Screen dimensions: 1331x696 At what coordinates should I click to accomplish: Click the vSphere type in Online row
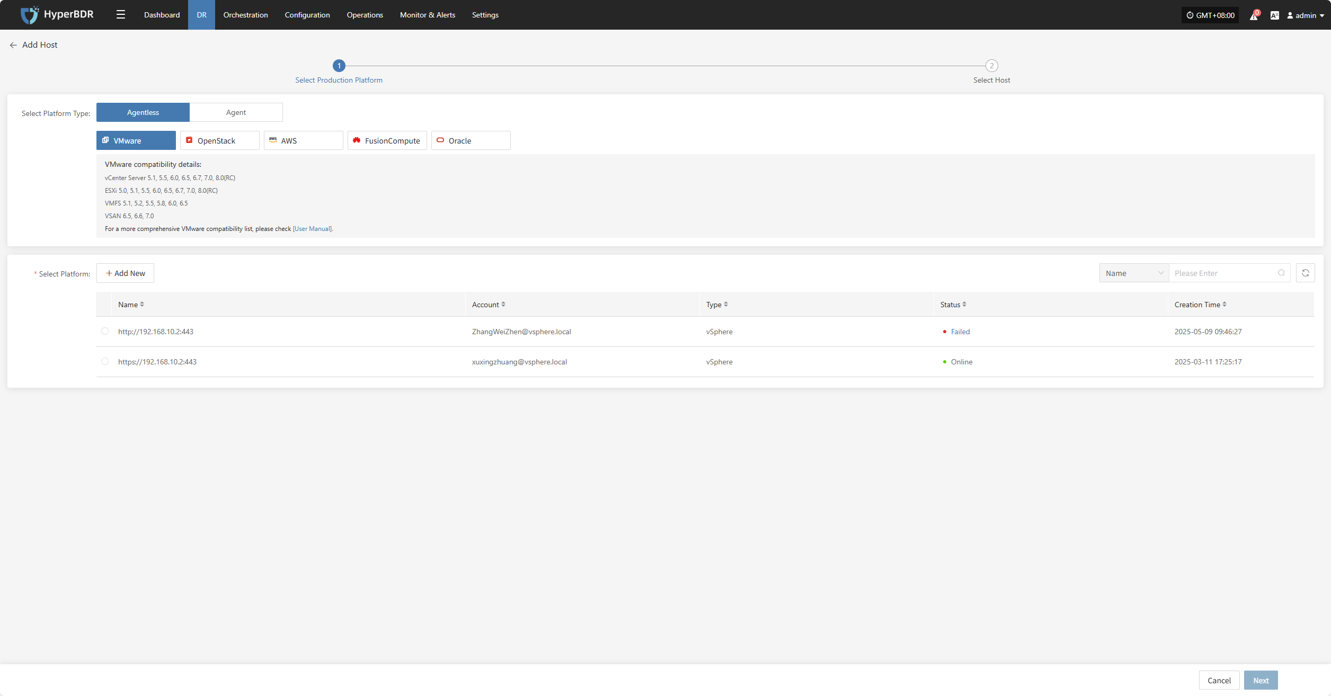(719, 362)
